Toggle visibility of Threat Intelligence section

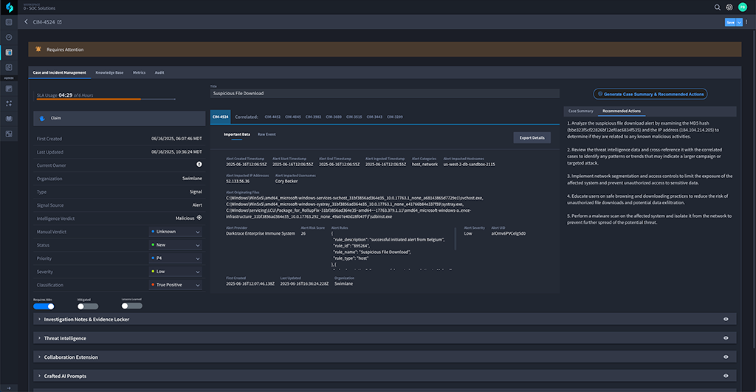click(726, 338)
